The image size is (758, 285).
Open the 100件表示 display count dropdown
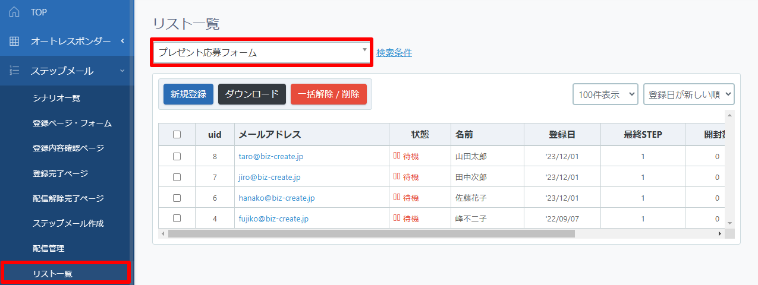tap(605, 94)
